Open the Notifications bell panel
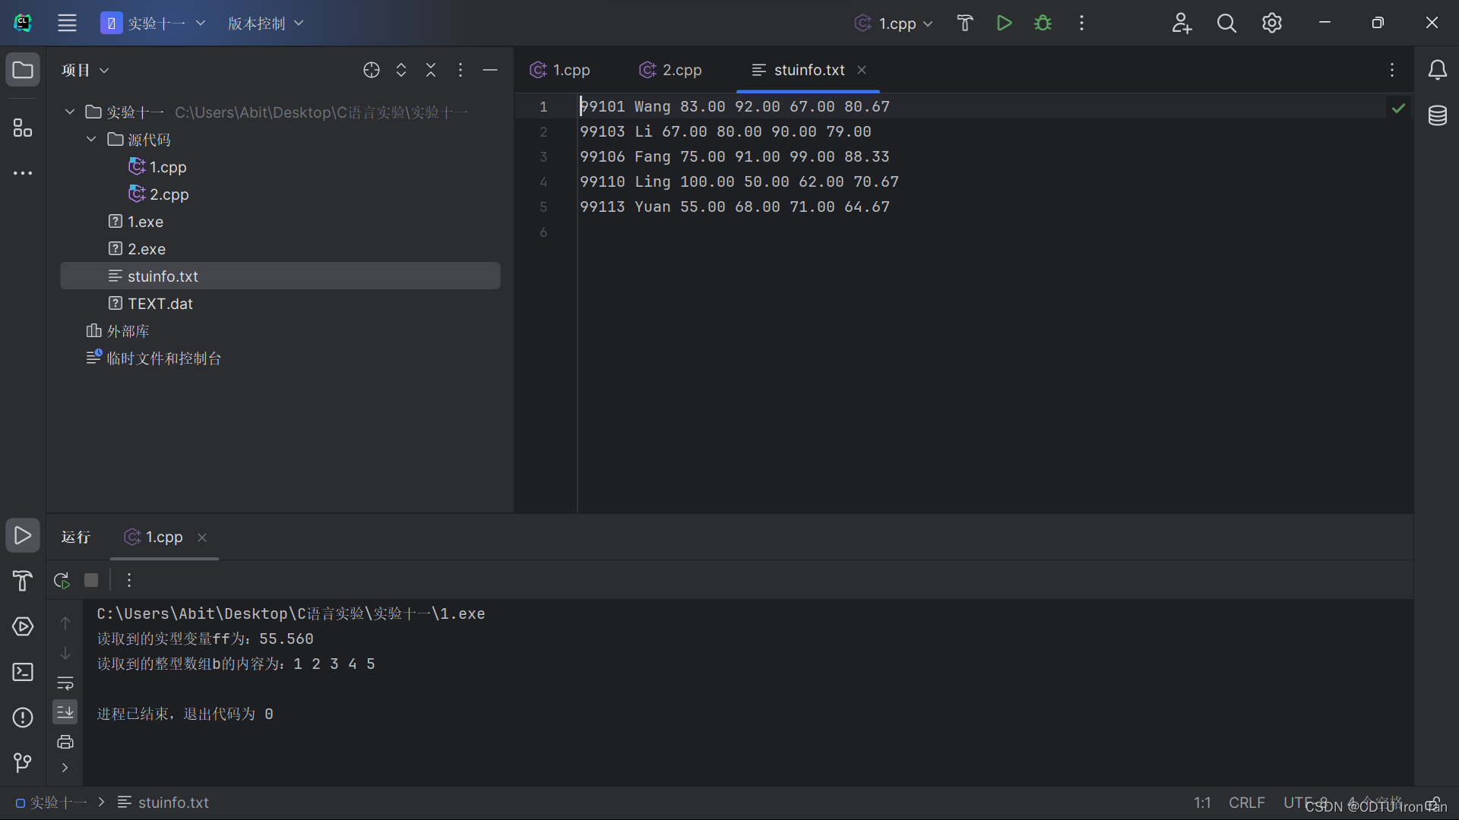 tap(1437, 70)
